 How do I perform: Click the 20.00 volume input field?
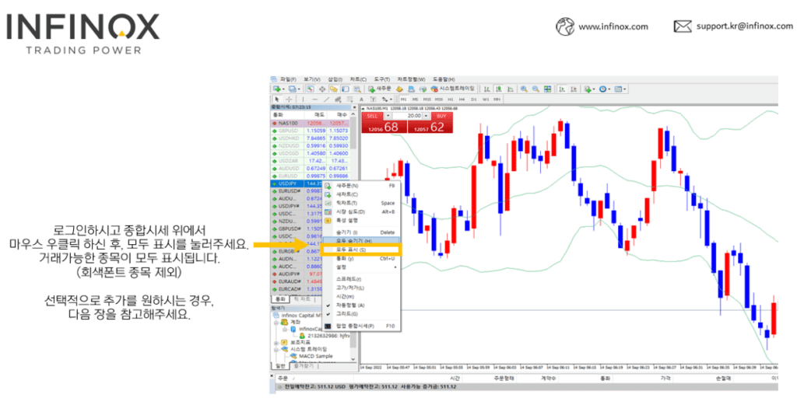(407, 116)
